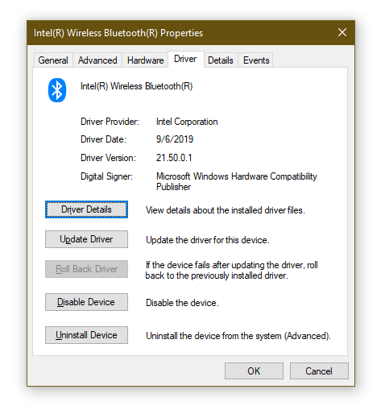Select the Driver tab
The height and width of the screenshot is (410, 381).
[x=185, y=59]
